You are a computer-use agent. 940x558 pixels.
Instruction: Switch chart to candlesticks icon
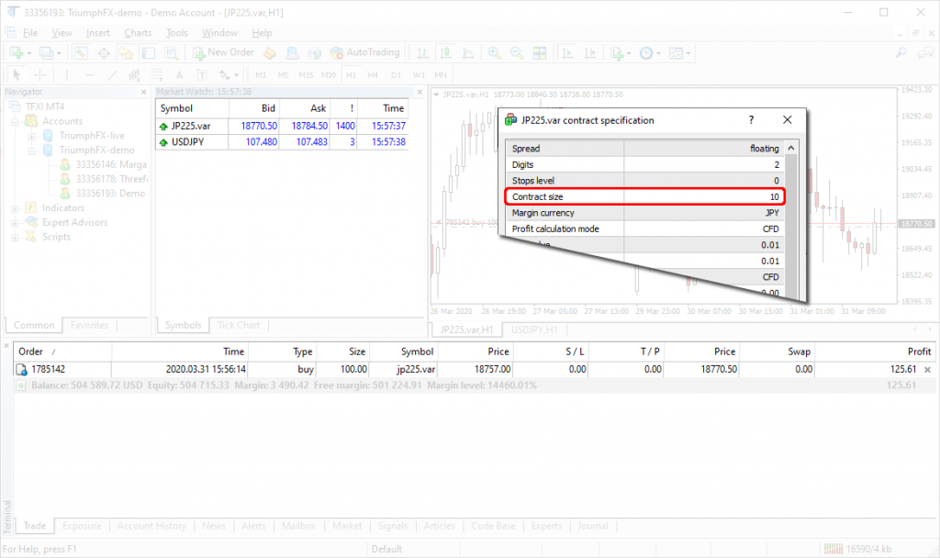[x=445, y=53]
